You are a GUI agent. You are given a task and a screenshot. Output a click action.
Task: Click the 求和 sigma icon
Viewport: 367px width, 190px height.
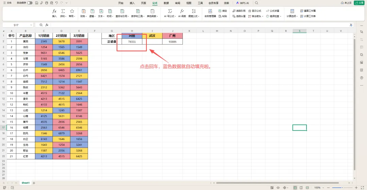click(x=63, y=11)
